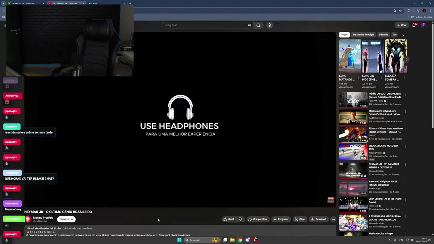Image resolution: width=434 pixels, height=244 pixels.
Task: Open options for SUNG MATANDO short
Action: [x=358, y=77]
